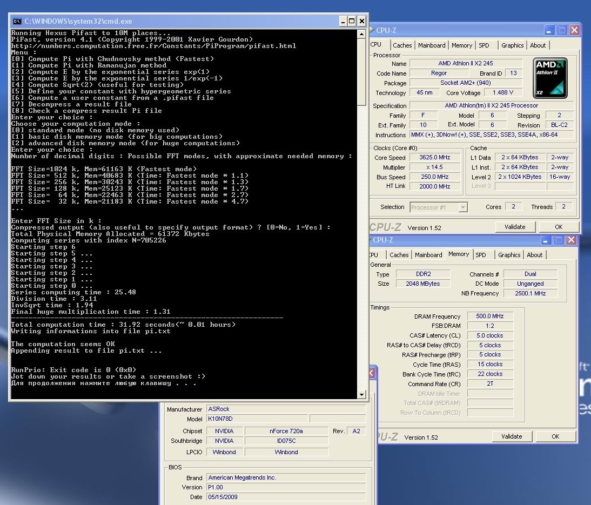Open Caches tab in Memory CPU-Z window

pos(399,255)
